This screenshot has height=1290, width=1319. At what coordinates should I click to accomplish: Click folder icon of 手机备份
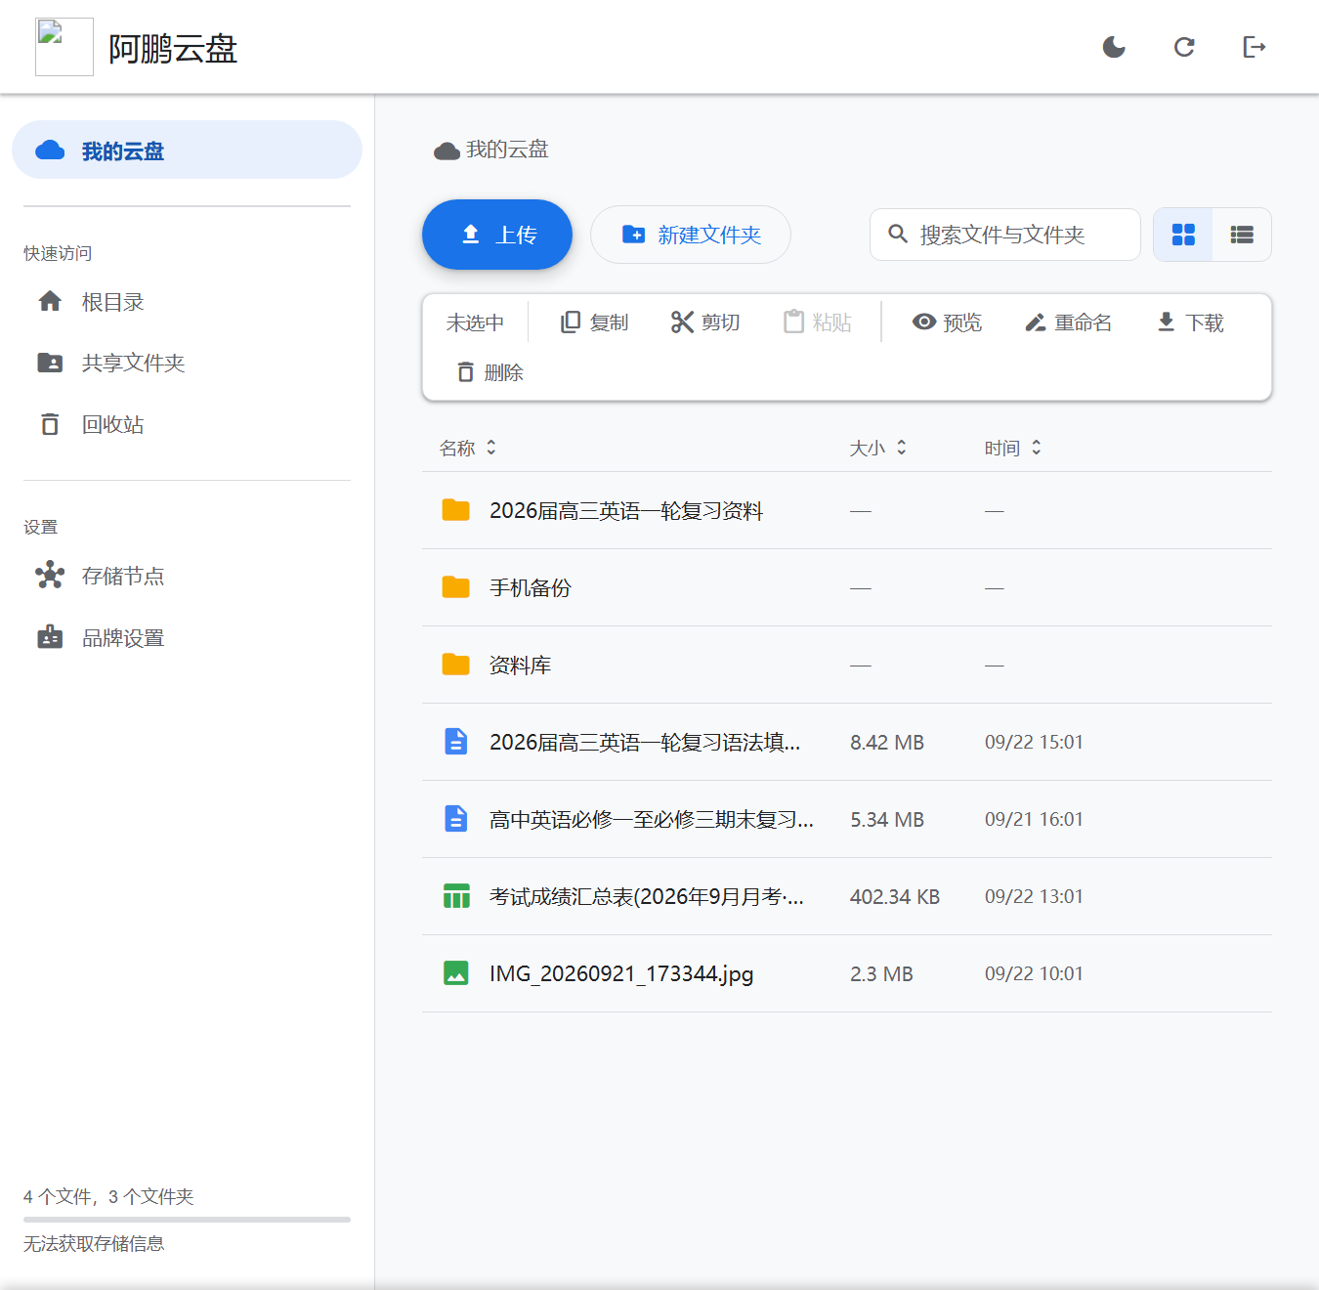(x=455, y=587)
